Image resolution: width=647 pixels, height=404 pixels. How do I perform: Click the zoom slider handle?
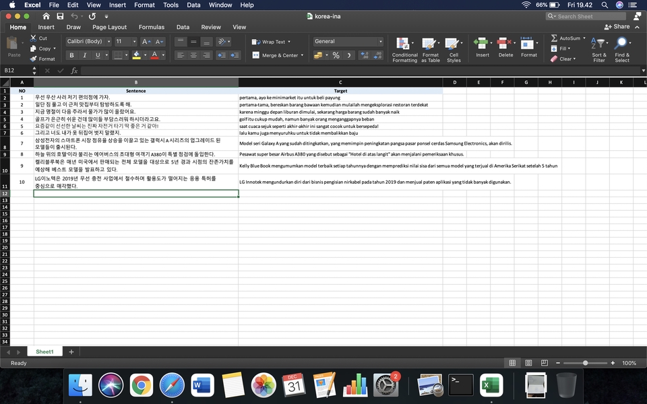(585, 363)
